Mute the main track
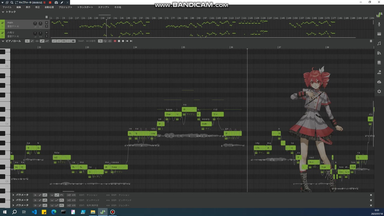This screenshot has height=216, width=384. pos(46,22)
